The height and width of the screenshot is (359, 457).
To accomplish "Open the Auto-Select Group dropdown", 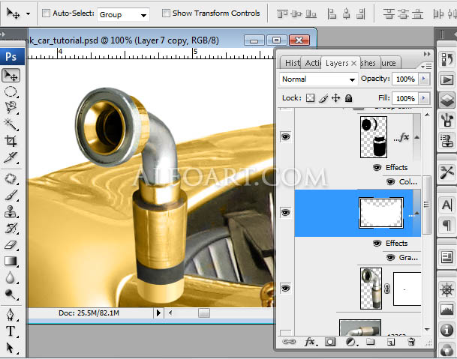I will pyautogui.click(x=123, y=14).
